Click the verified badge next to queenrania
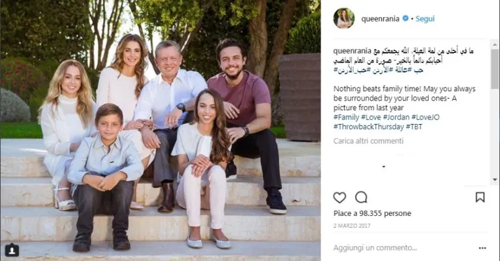 pyautogui.click(x=405, y=18)
